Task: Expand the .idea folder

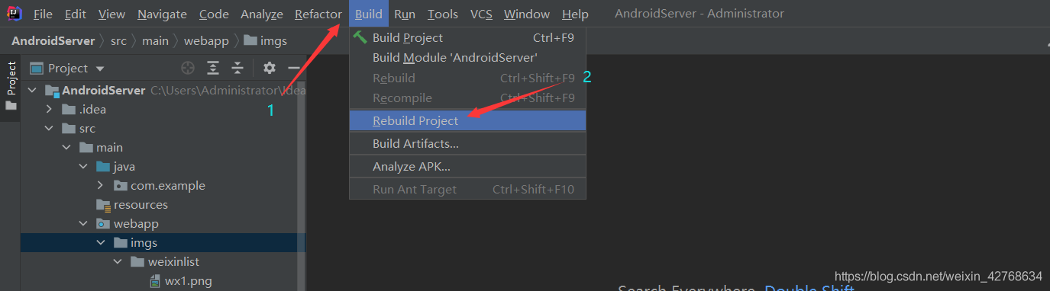Action: [x=48, y=110]
